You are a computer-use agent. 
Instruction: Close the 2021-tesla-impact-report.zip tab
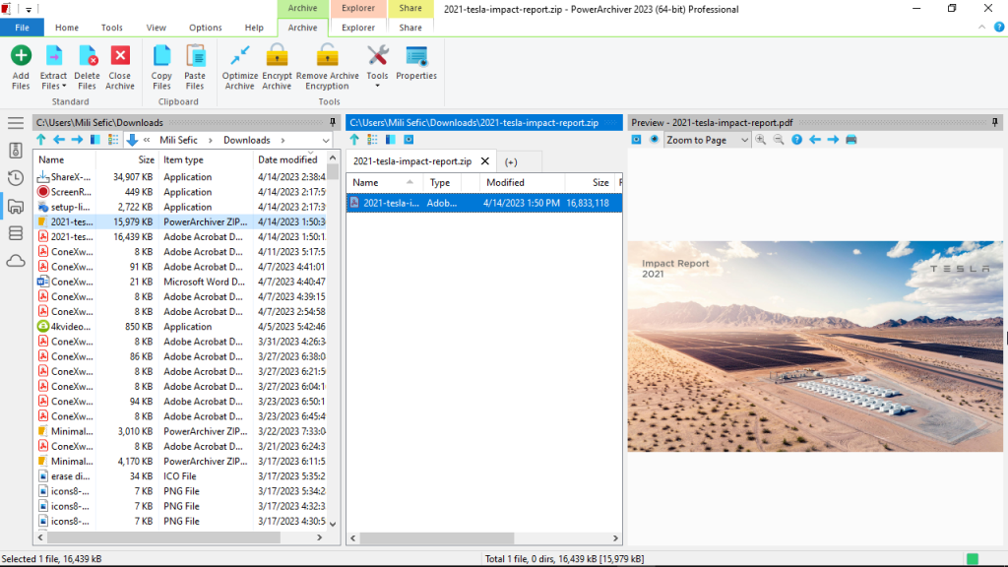tap(485, 161)
